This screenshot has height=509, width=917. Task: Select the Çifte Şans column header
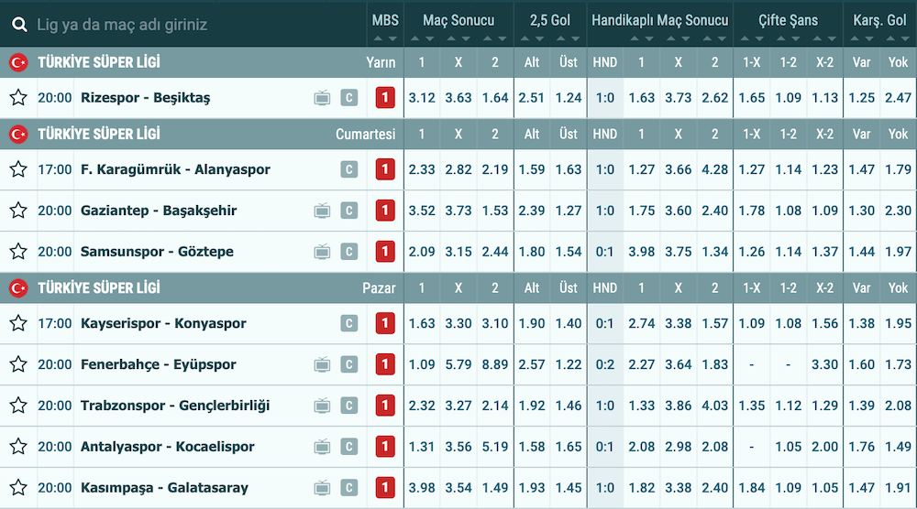pos(788,20)
